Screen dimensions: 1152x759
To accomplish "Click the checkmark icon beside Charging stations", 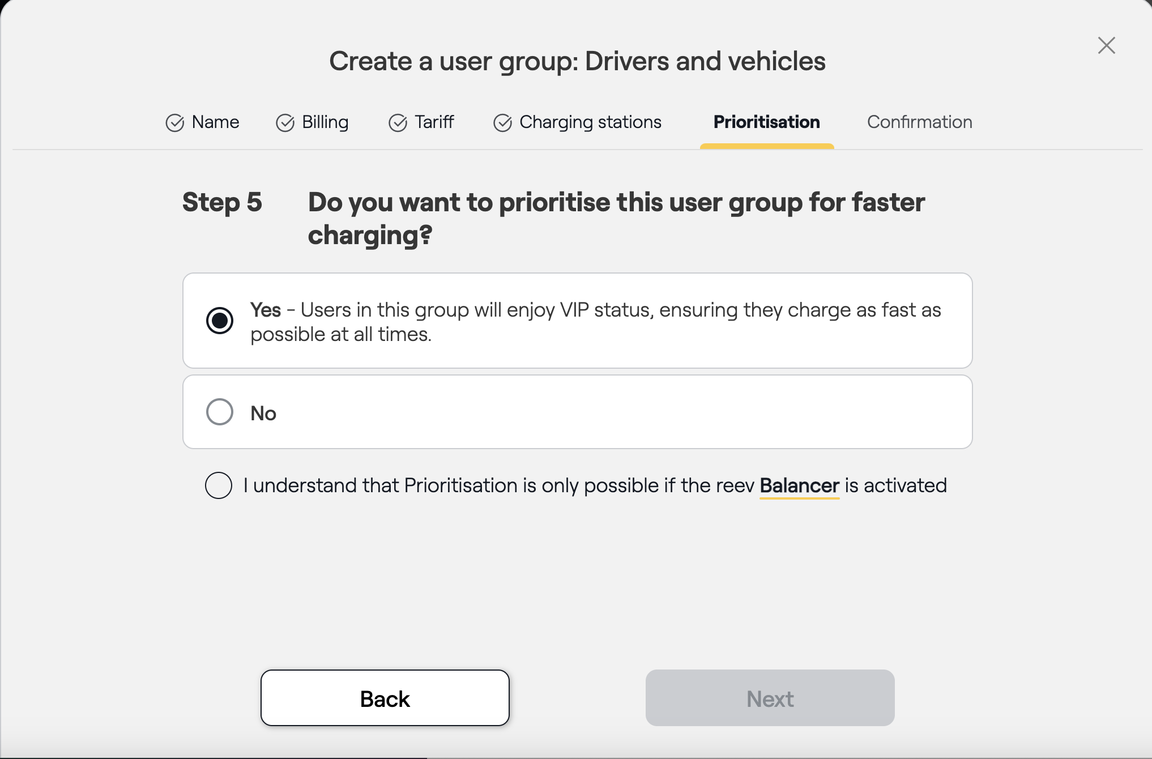I will coord(502,123).
